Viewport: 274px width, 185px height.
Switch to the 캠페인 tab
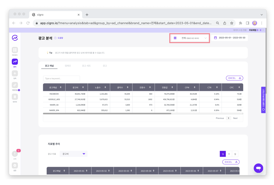pos(68,66)
